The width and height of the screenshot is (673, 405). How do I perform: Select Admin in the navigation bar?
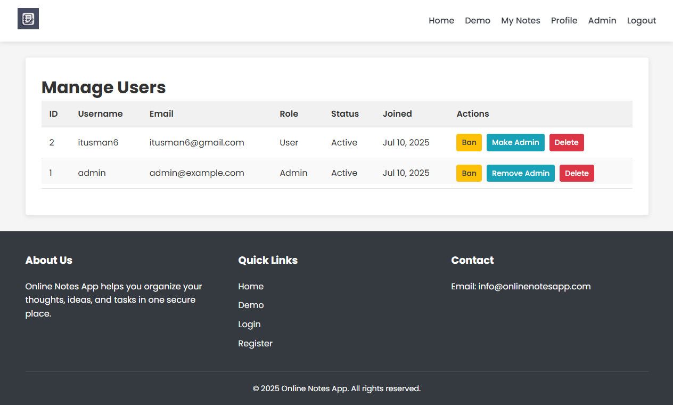point(602,21)
